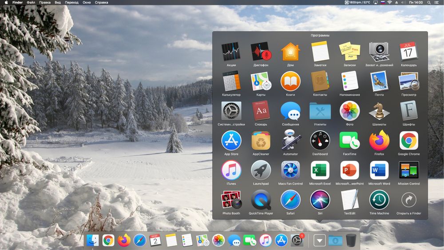Open the Окно menu
This screenshot has height=250, width=444.
[87, 3]
